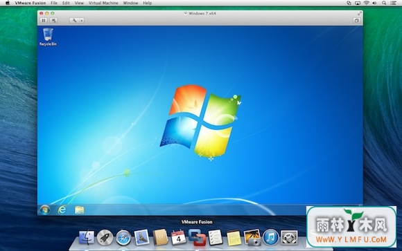Switch to Unity view using the top-right toolbar icon
The image size is (402, 251).
point(357,21)
